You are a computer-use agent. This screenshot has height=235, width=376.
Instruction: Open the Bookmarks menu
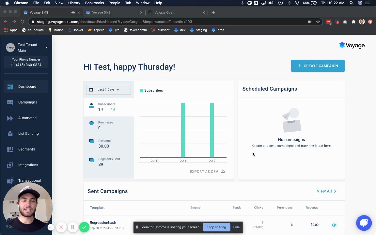click(x=94, y=3)
